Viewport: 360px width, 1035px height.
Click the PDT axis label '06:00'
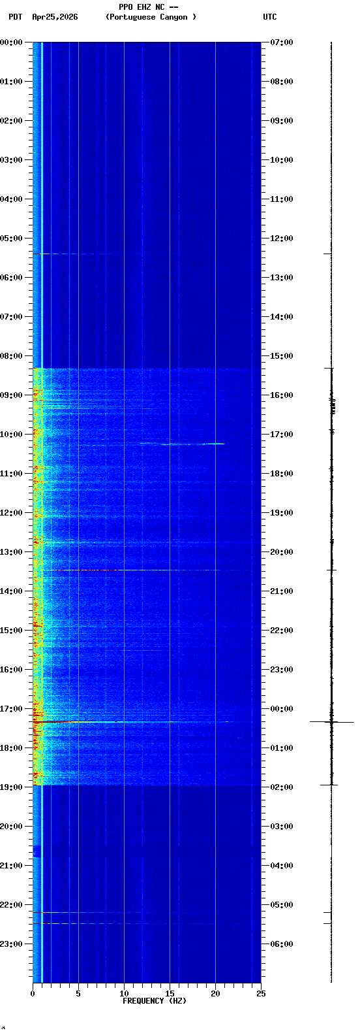tap(11, 278)
